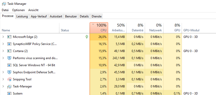
Task: Open the Ansicht menu
Action: [x=33, y=10]
